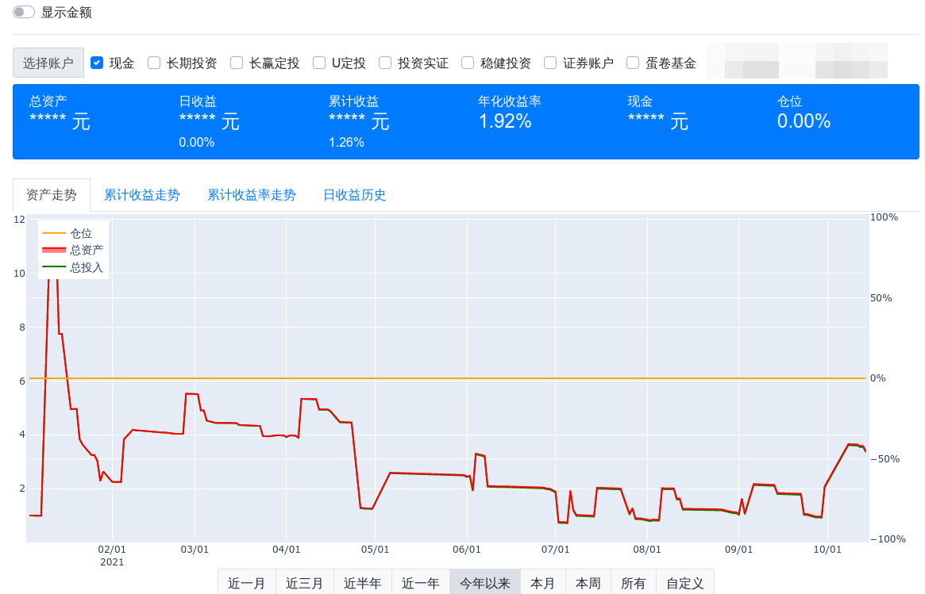Toggle the 总投入 legend entry
The image size is (925, 594).
[x=72, y=267]
